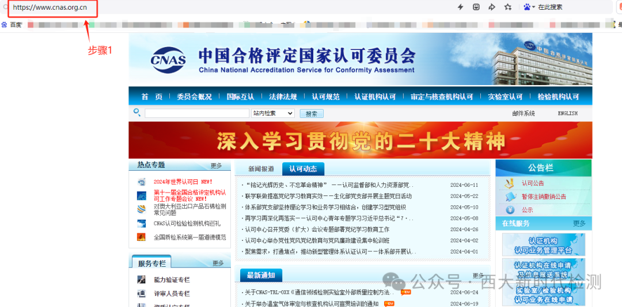Screen dimensions: 622x307
Task: Open 对澳大利亚出口产品石棉检测常见问题 link
Action: [189, 209]
